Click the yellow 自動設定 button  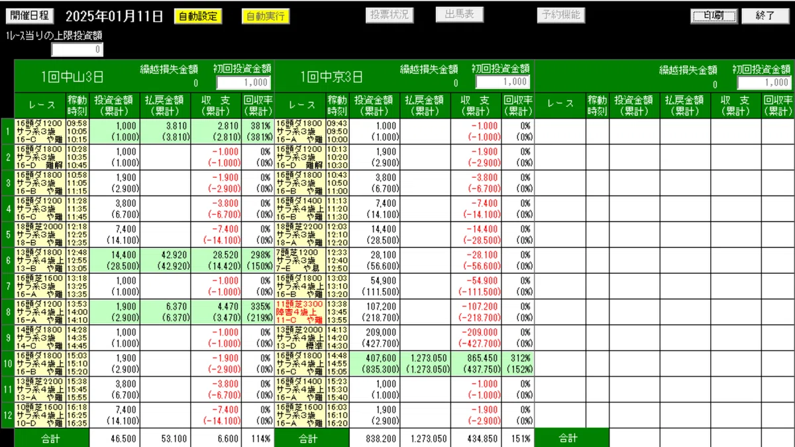198,17
